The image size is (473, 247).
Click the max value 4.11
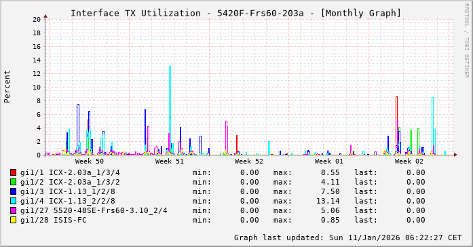pyautogui.click(x=330, y=182)
